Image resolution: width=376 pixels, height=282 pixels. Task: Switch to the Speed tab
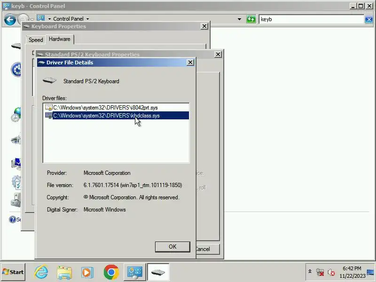36,40
